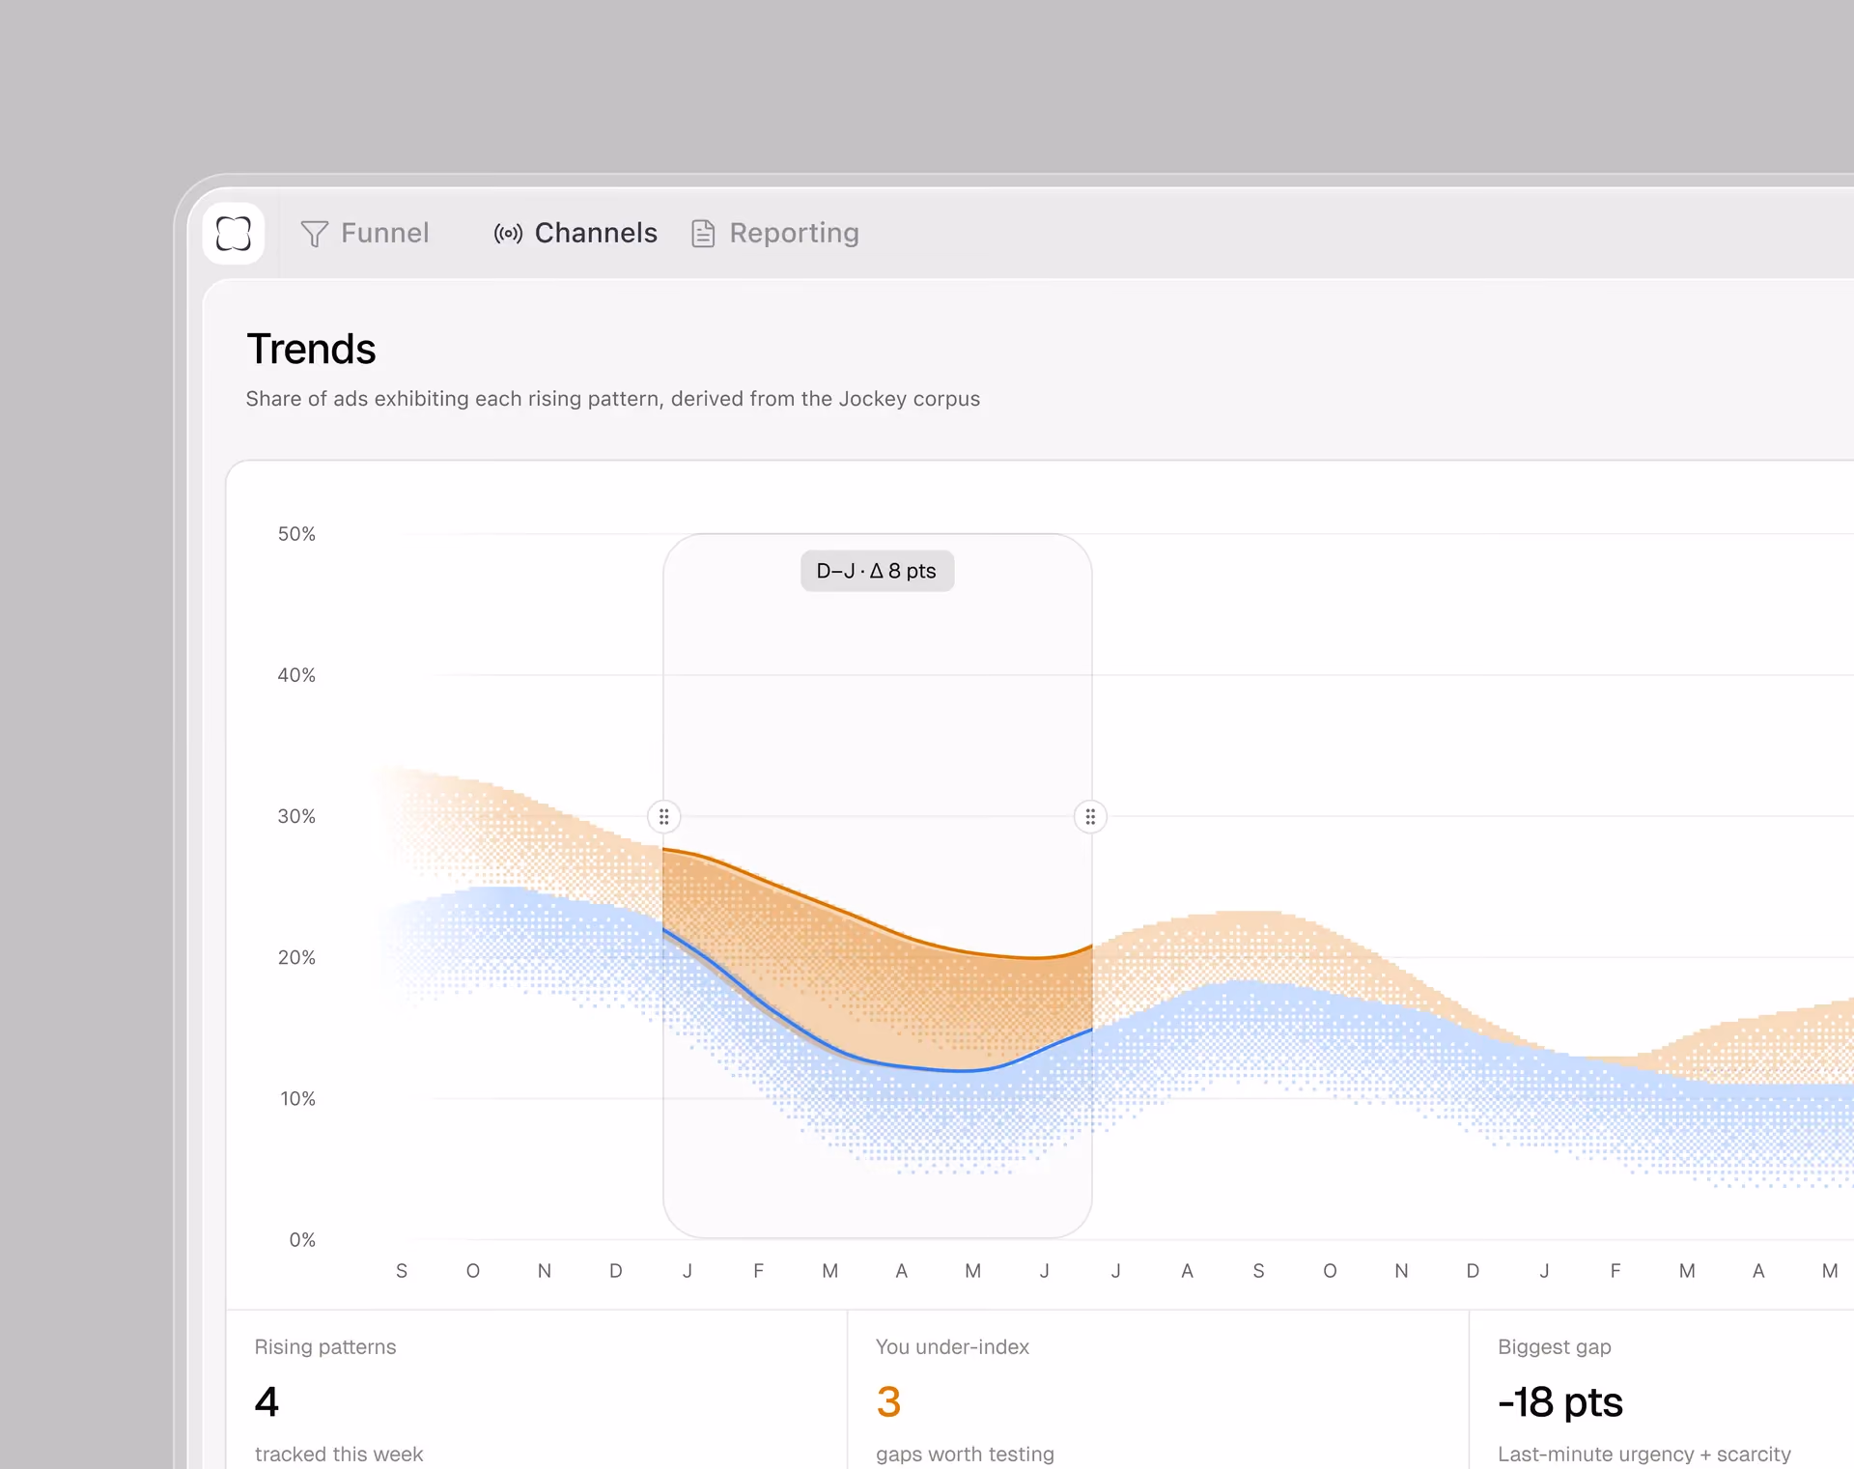The image size is (1854, 1469).
Task: Click the "tracked this week" caption
Action: point(339,1454)
